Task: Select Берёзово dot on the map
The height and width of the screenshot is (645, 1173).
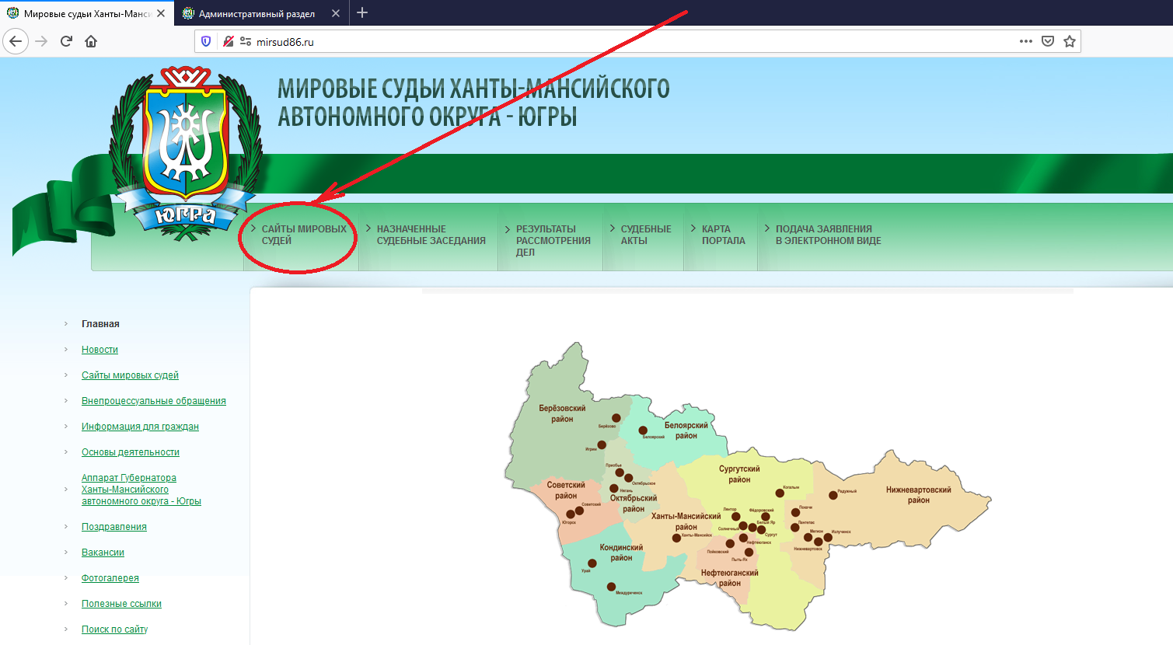Action: coord(616,418)
